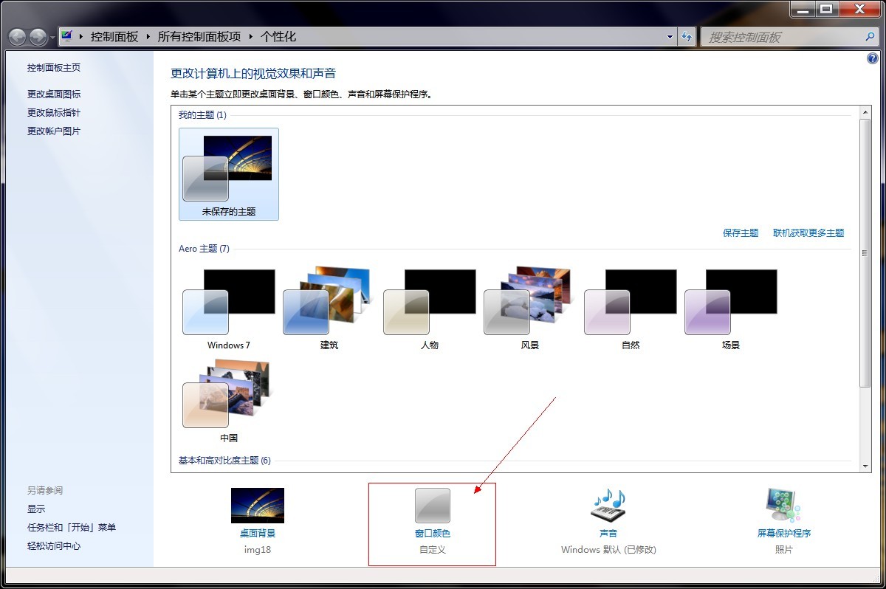Select the 自然 theme
886x589 pixels.
[x=631, y=309]
